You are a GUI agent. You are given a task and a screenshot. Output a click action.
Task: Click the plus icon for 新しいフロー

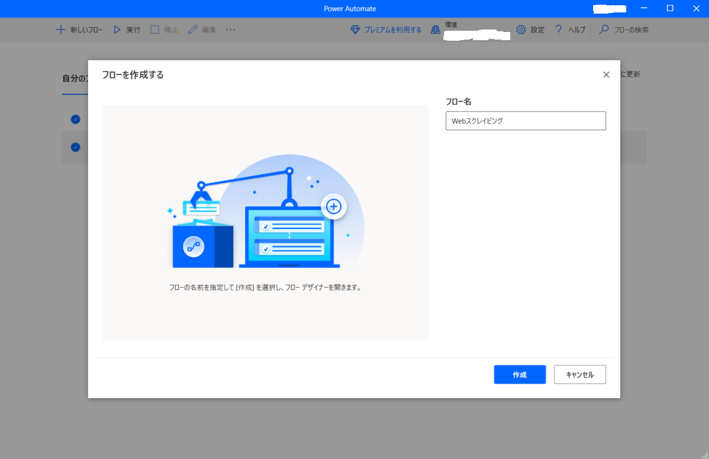point(60,30)
